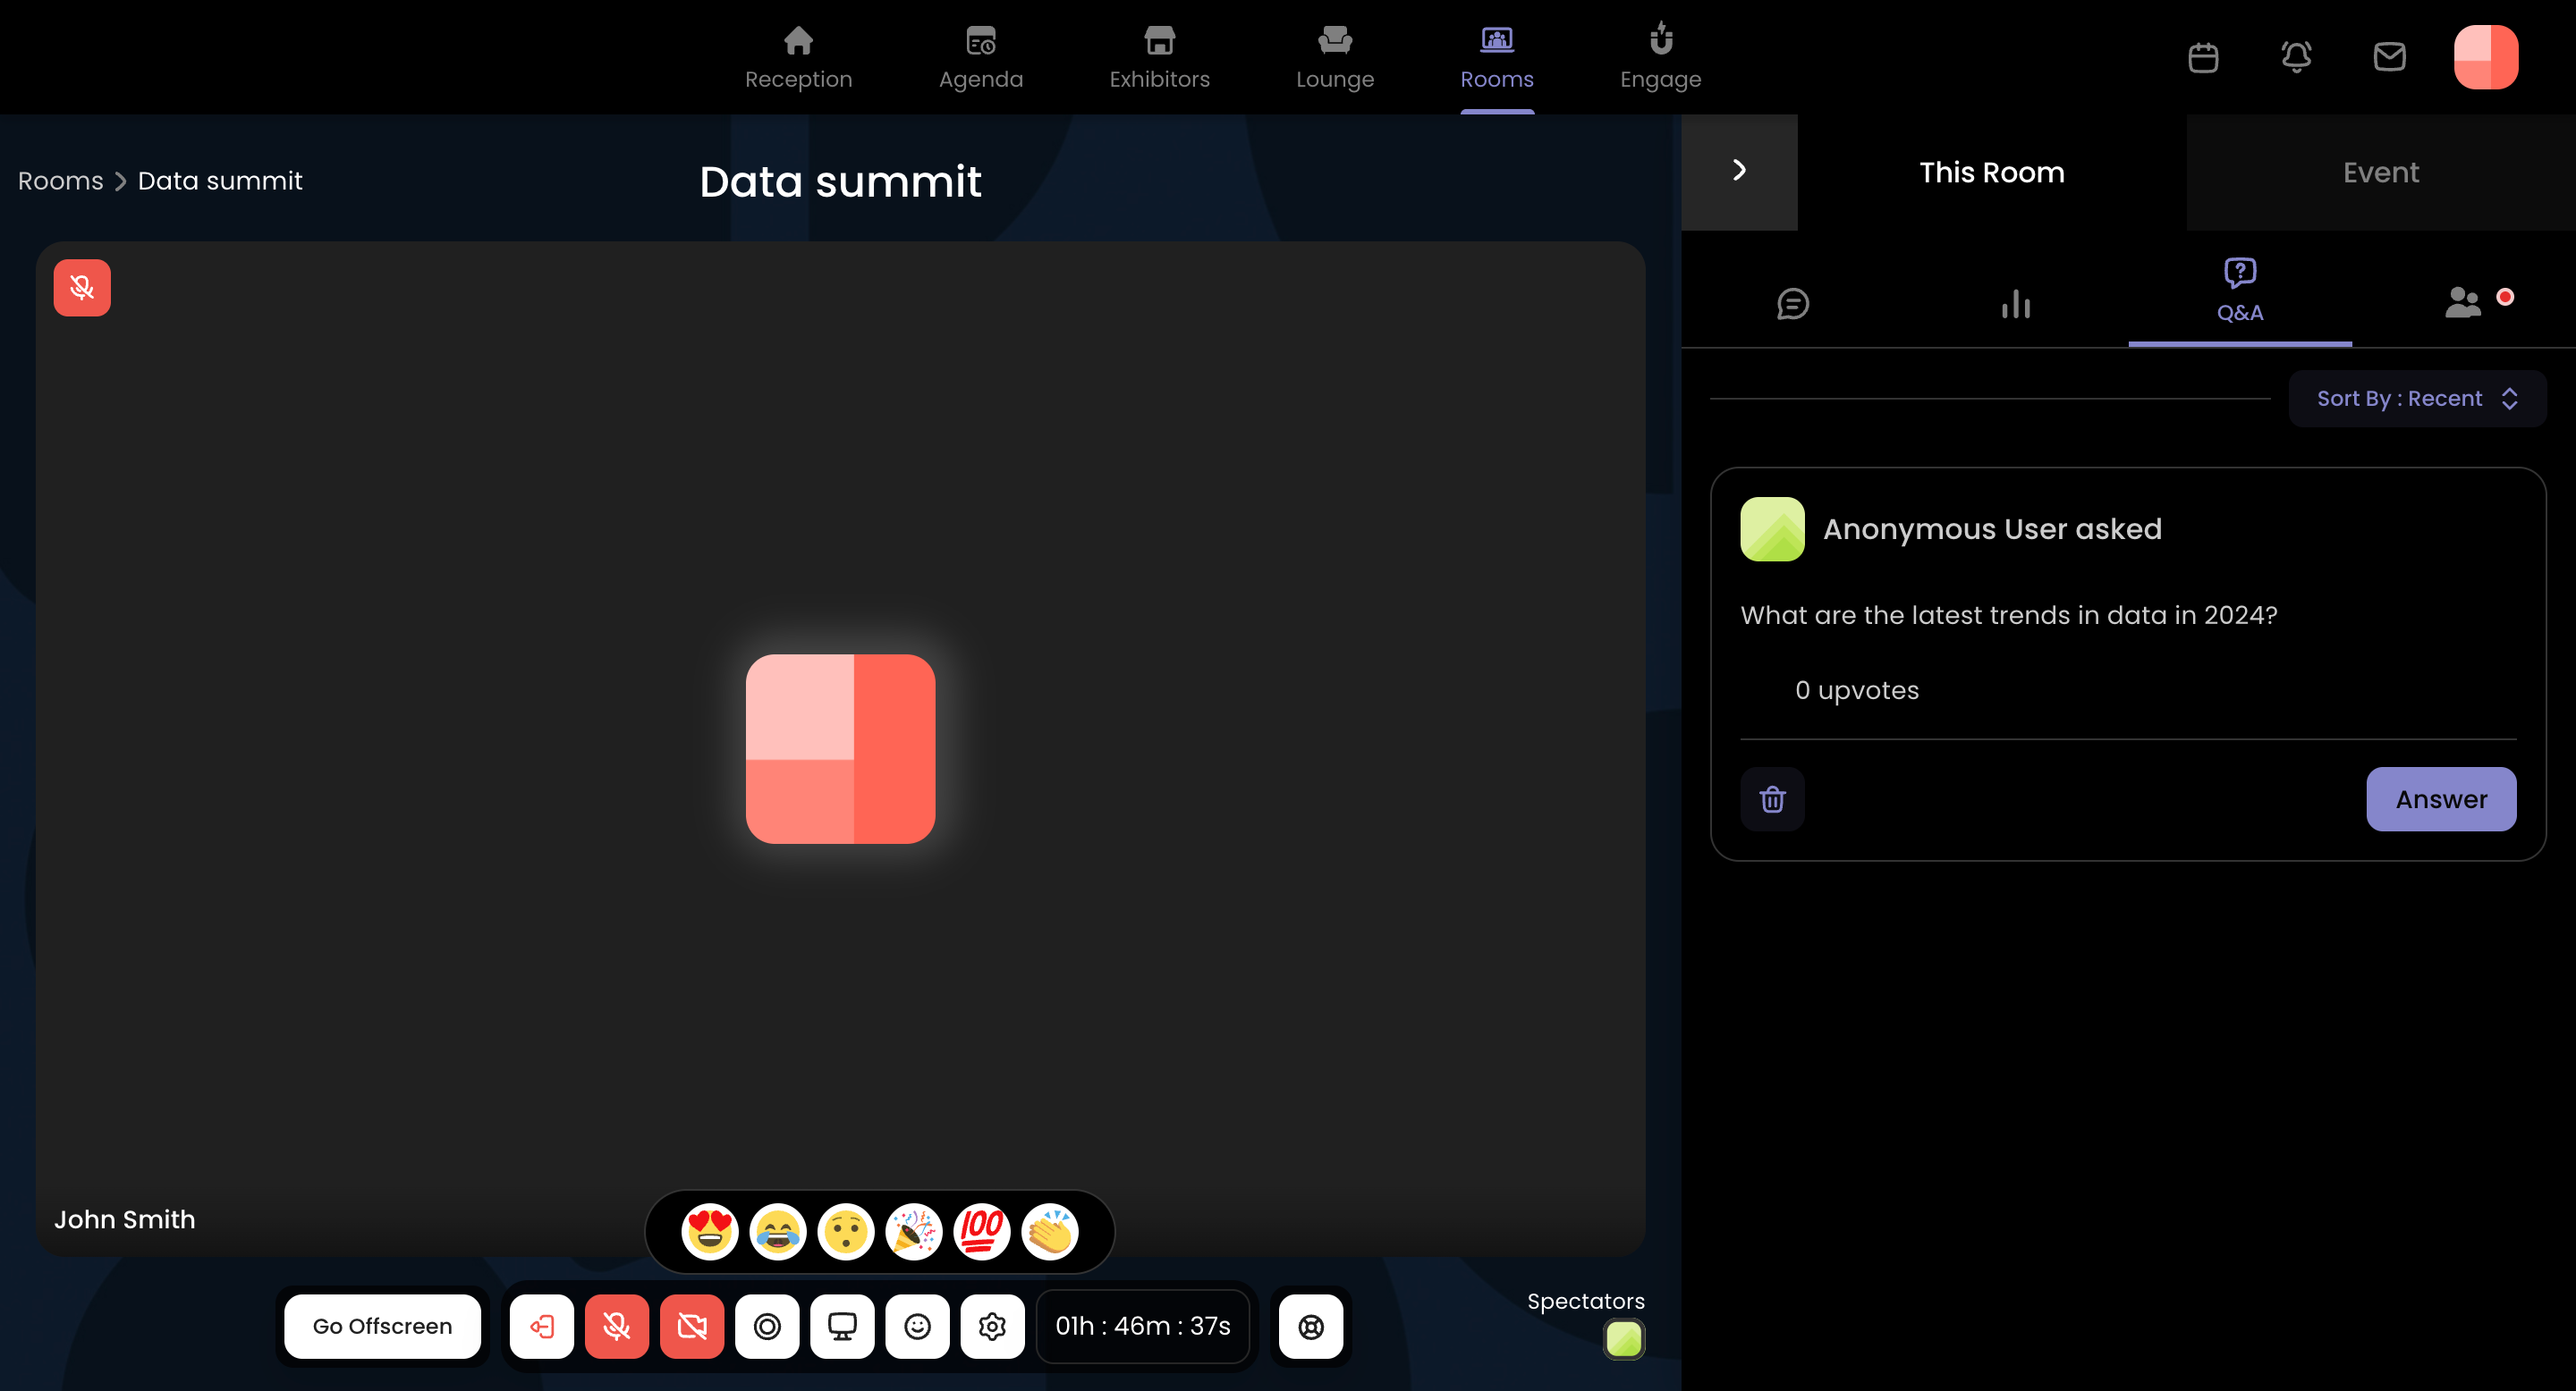Select the Q&A tab
Screen dimensions: 2576x1391
(x=2239, y=291)
